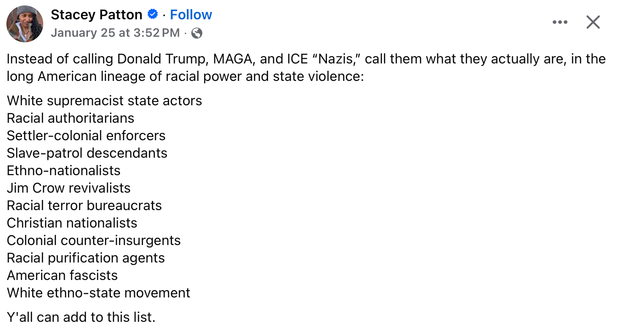Open the three-dot post options menu

(560, 22)
